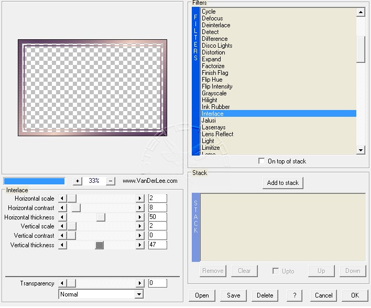Click the Horizontal contrast left arrow
The width and height of the screenshot is (371, 308).
[x=62, y=208]
